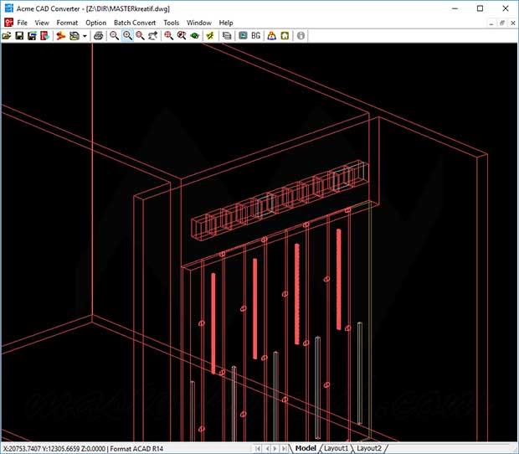Image resolution: width=519 pixels, height=454 pixels.
Task: Open the Option menu
Action: (96, 23)
